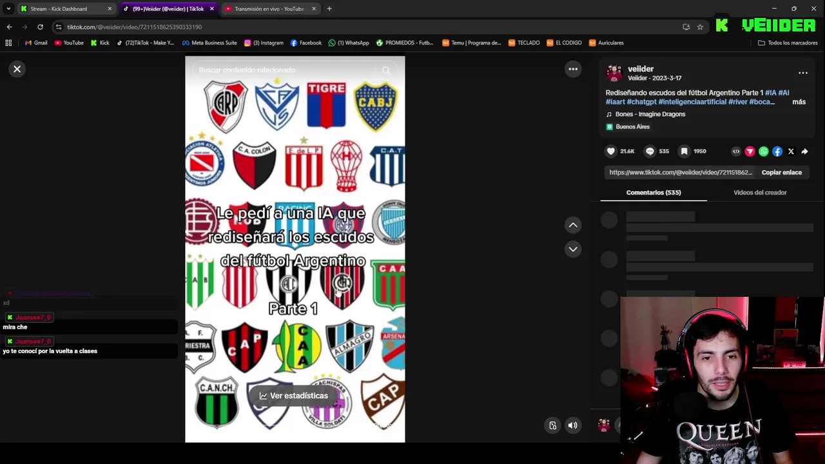Open the Auriculares bookmark folder
The height and width of the screenshot is (464, 825).
click(x=607, y=43)
